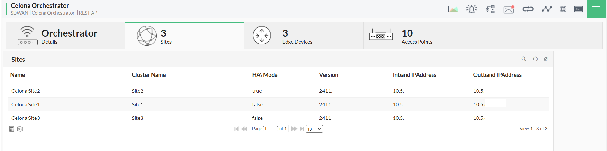Screen dimensions: 607x151
Task: Click the View 1 - 3 of 3 text
Action: pos(533,129)
